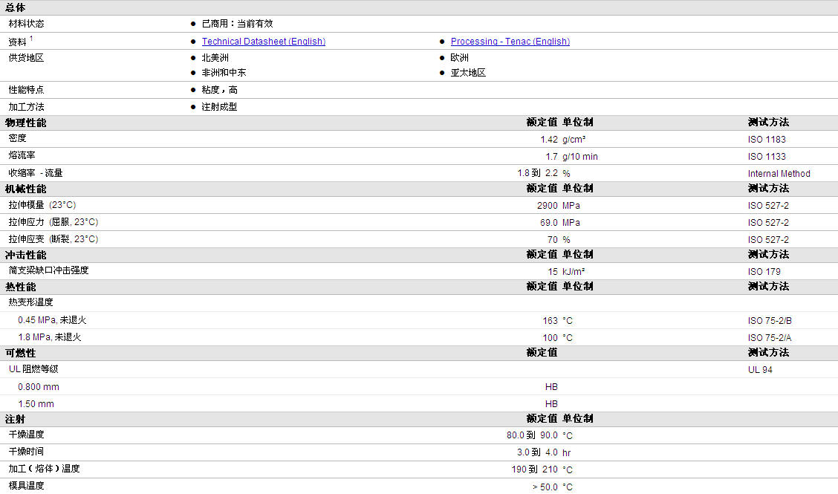Image resolution: width=838 pixels, height=494 pixels.
Task: Click the kJ/m² unit
Action: pyautogui.click(x=574, y=272)
